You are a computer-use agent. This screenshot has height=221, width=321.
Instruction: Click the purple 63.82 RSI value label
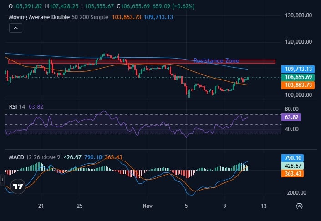coord(291,117)
